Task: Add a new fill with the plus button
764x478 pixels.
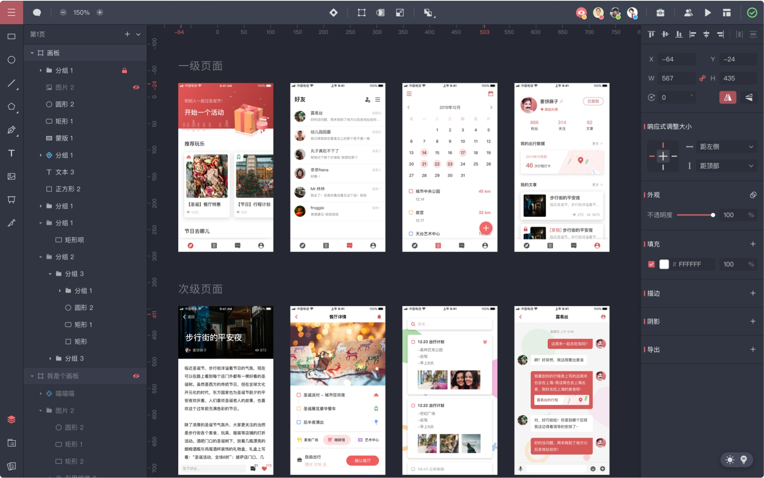Action: pyautogui.click(x=753, y=244)
